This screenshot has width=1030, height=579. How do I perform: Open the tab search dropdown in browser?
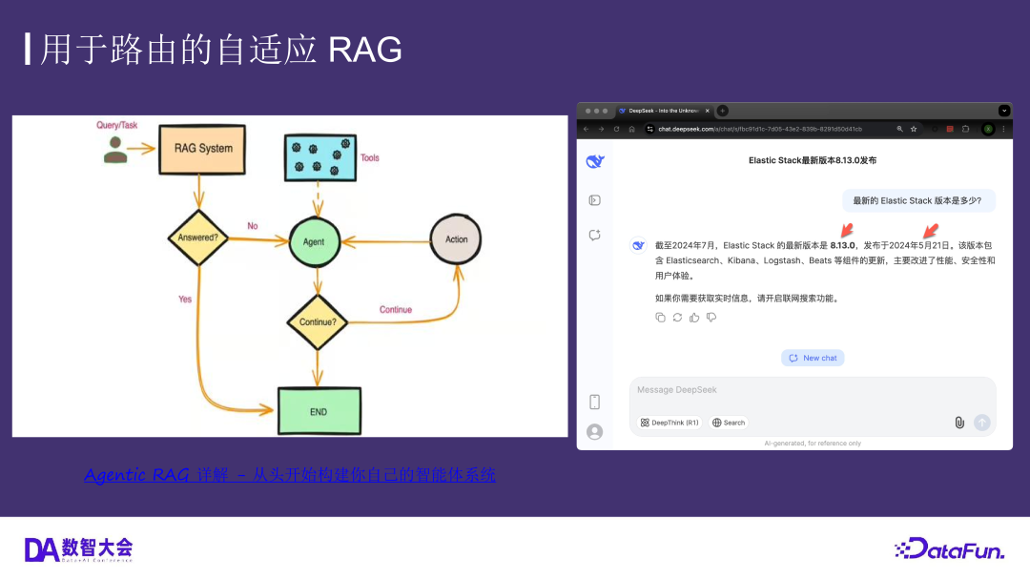coord(1003,111)
